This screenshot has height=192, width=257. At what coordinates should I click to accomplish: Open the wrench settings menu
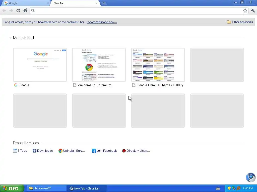coord(253,10)
